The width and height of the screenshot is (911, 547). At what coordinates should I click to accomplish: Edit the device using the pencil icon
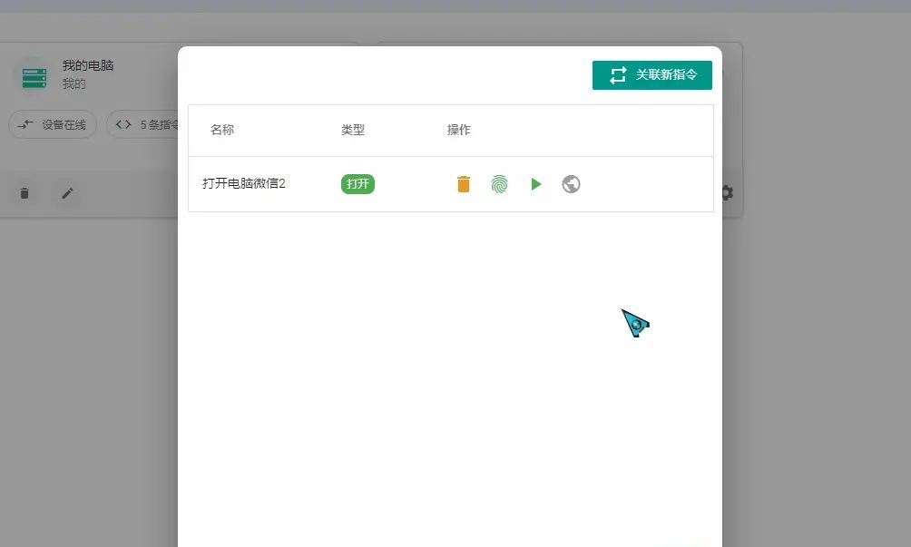[x=68, y=193]
